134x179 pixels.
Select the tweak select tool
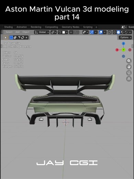coord(5,38)
